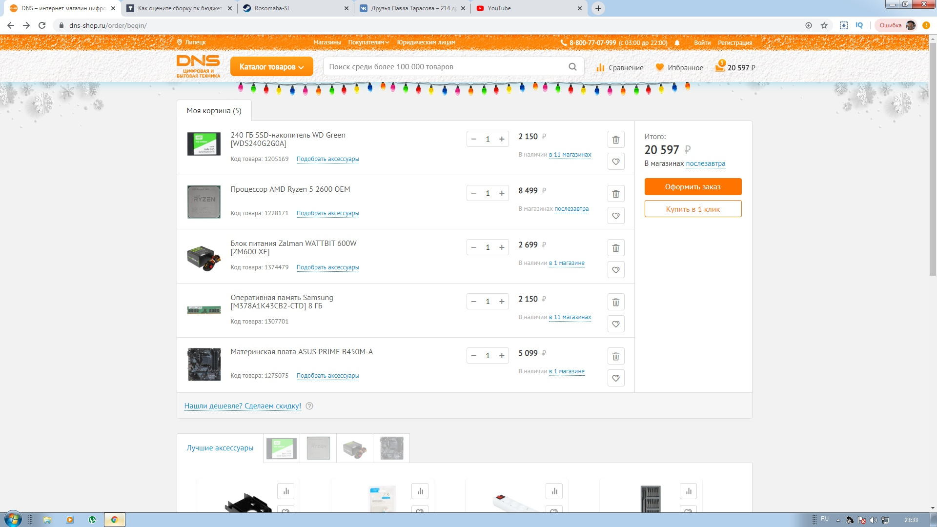Bookmark this page with star icon
Screen dimensions: 937x527
(x=824, y=25)
